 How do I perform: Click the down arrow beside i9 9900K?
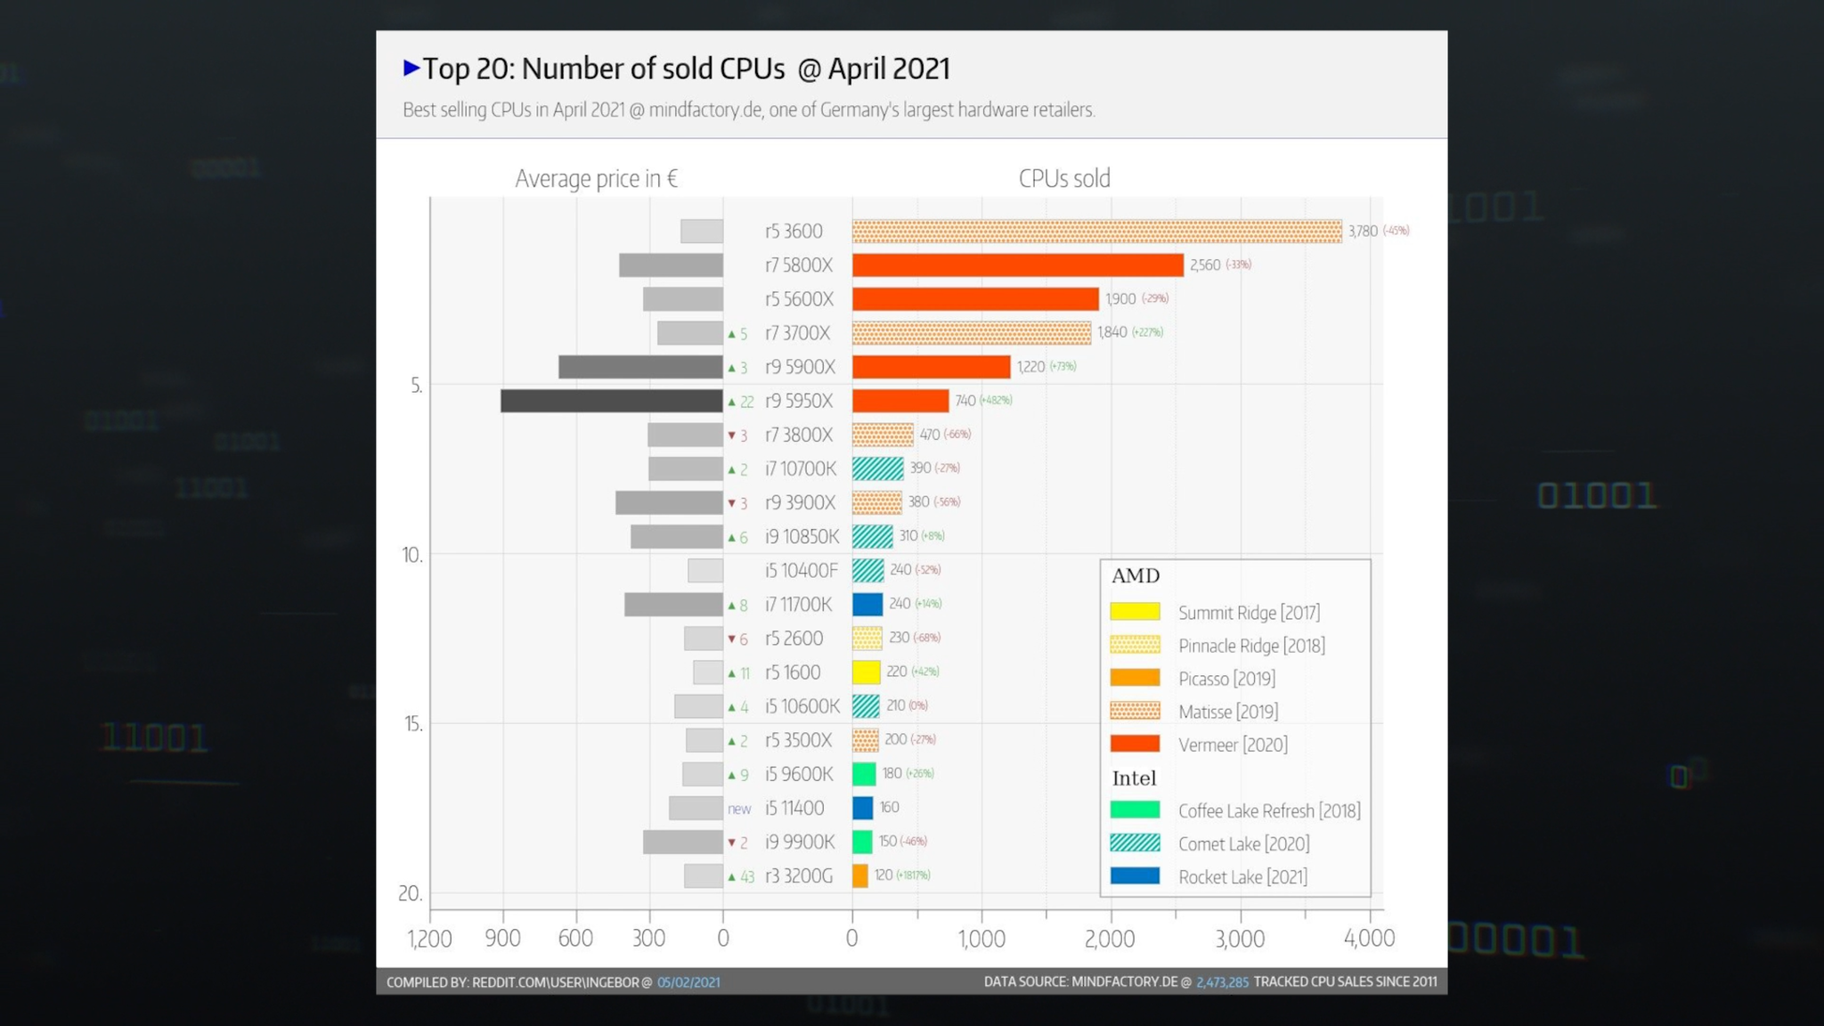(732, 842)
